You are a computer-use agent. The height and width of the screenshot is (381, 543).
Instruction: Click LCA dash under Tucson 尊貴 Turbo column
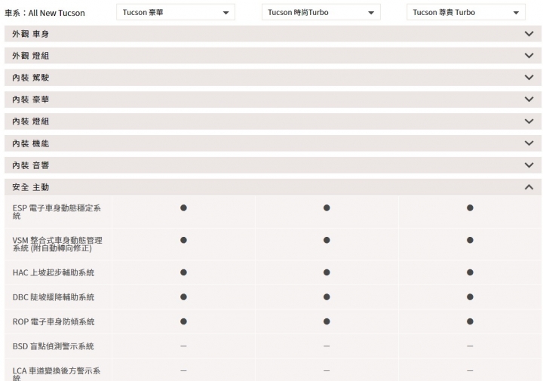click(470, 370)
